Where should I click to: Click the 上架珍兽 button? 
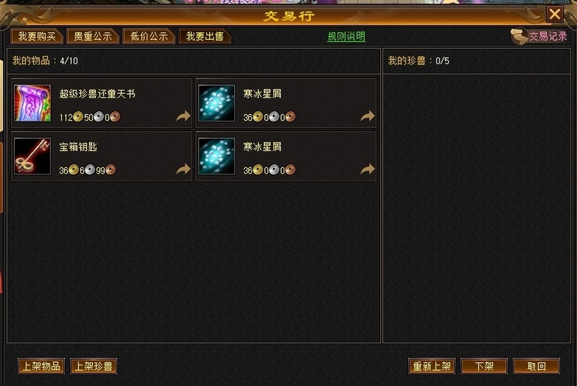(x=93, y=366)
